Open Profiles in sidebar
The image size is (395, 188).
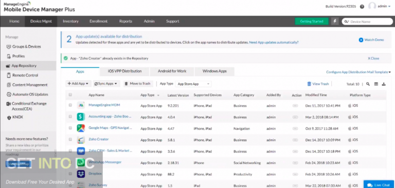[x=18, y=56]
